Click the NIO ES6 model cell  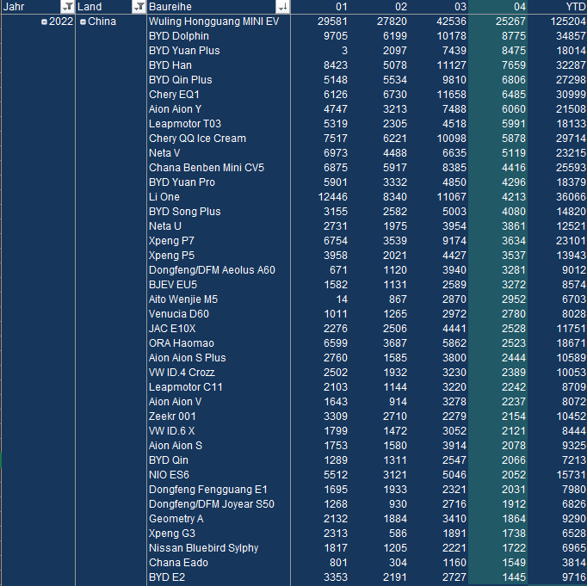coord(169,474)
